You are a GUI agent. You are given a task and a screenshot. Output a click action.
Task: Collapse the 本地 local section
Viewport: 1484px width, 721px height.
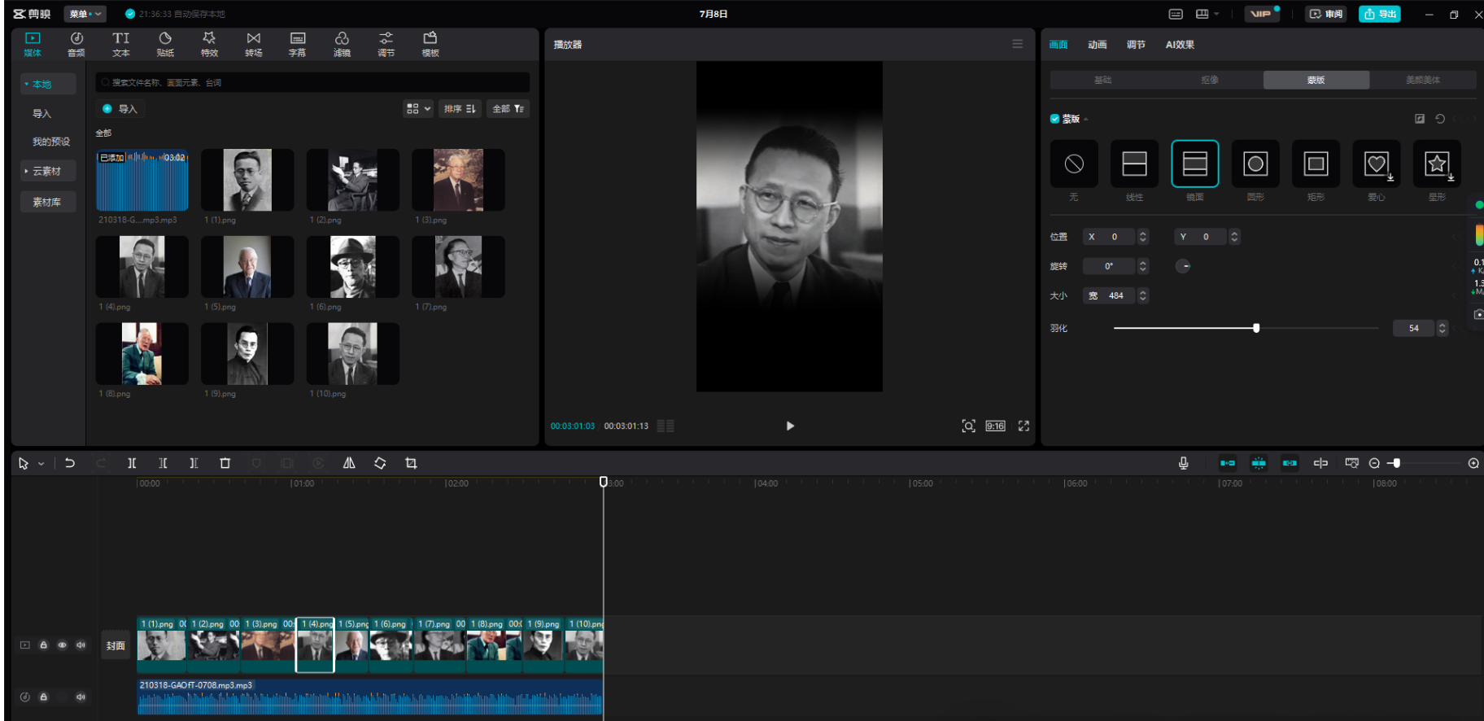[48, 84]
